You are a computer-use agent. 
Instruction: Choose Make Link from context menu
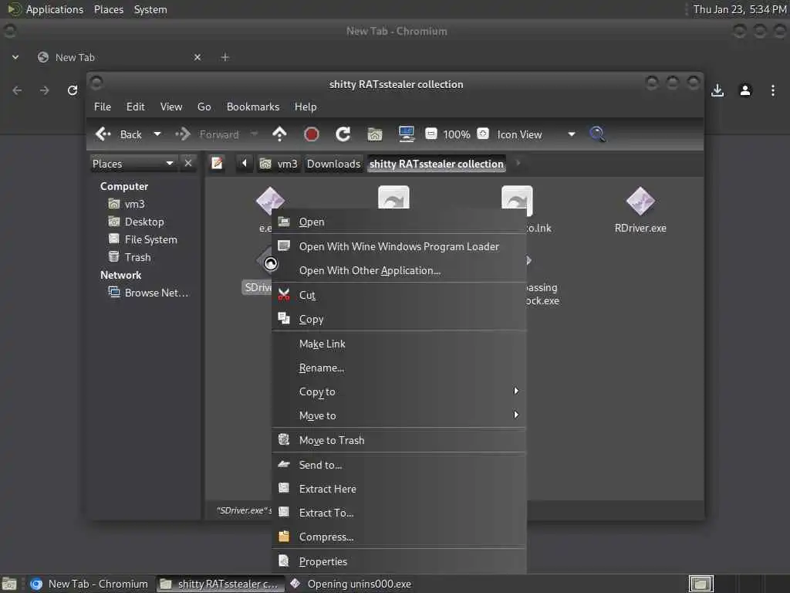click(399, 344)
